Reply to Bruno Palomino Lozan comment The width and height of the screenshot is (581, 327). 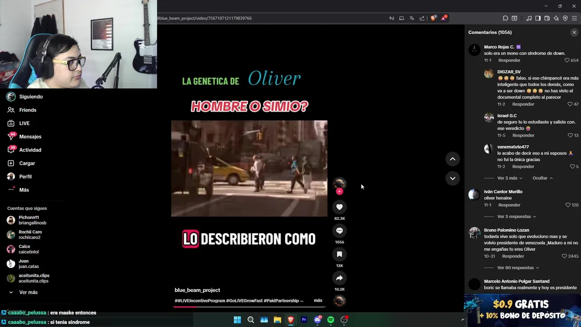click(x=513, y=256)
